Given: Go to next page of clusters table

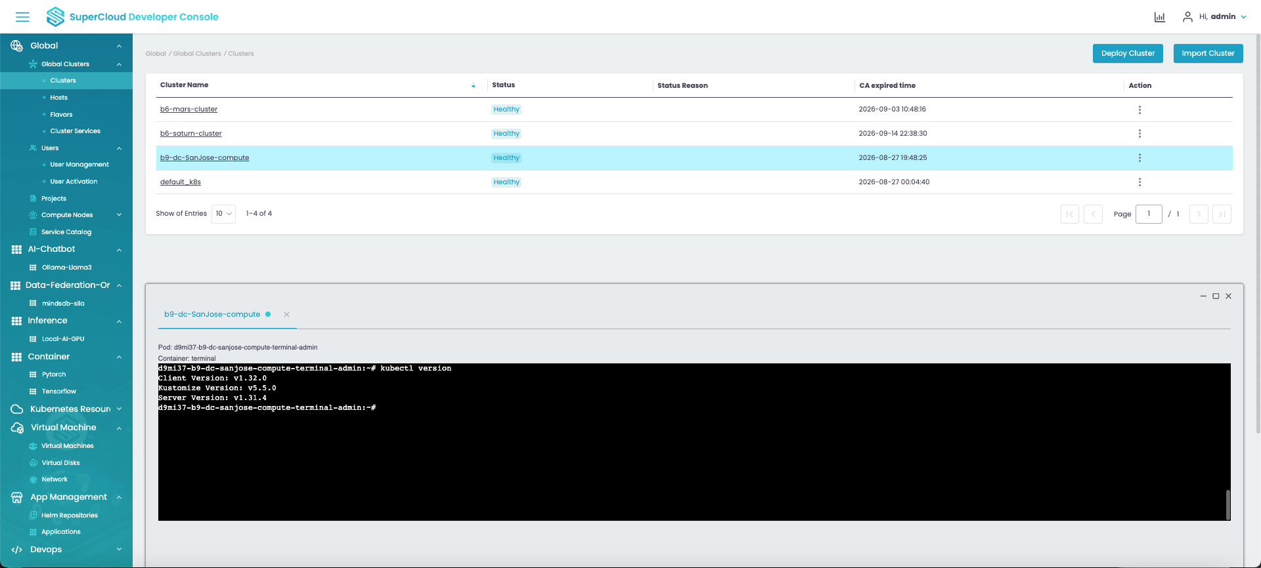Looking at the screenshot, I should click(1198, 214).
